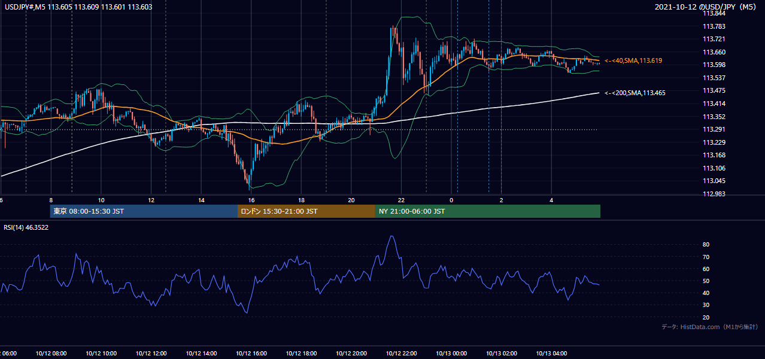Click bottom time label 10/12 20:00
765x359 pixels.
tap(351, 353)
